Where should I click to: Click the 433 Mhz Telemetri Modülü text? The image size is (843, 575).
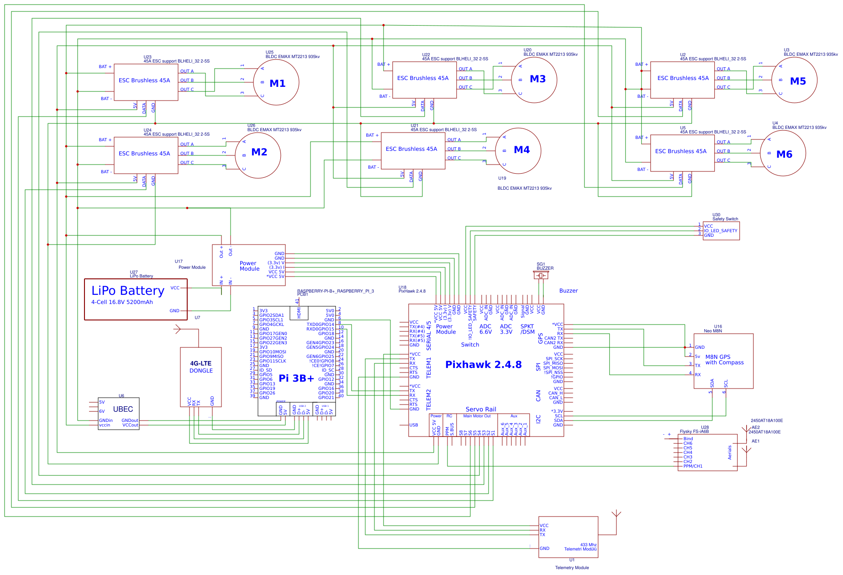(x=580, y=547)
